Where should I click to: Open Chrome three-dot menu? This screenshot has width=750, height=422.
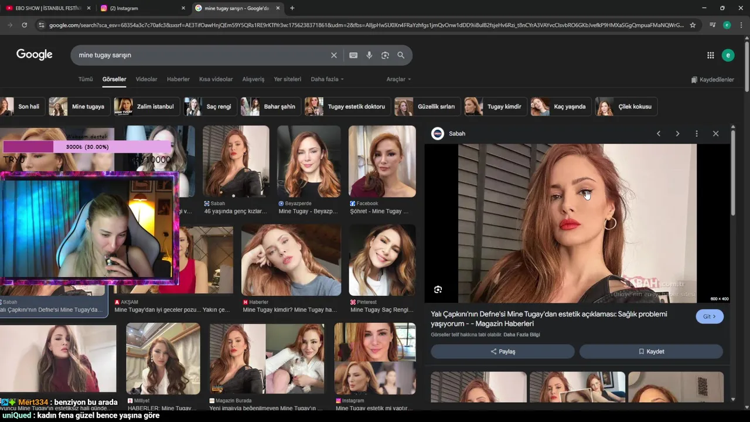pos(740,25)
